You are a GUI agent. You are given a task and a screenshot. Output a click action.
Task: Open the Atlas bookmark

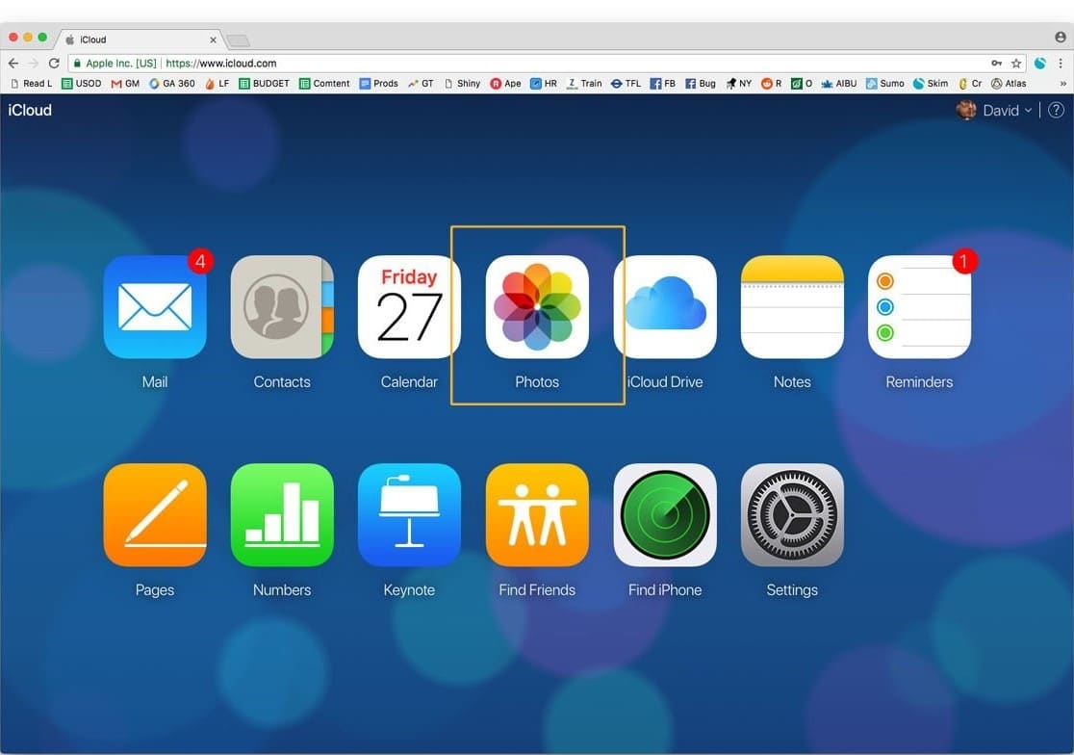(1009, 84)
